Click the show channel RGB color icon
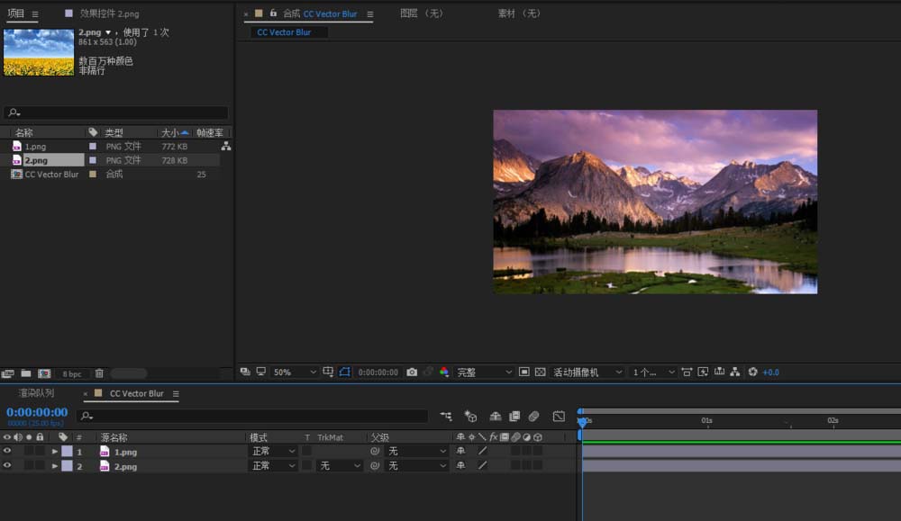The image size is (901, 521). click(x=444, y=372)
